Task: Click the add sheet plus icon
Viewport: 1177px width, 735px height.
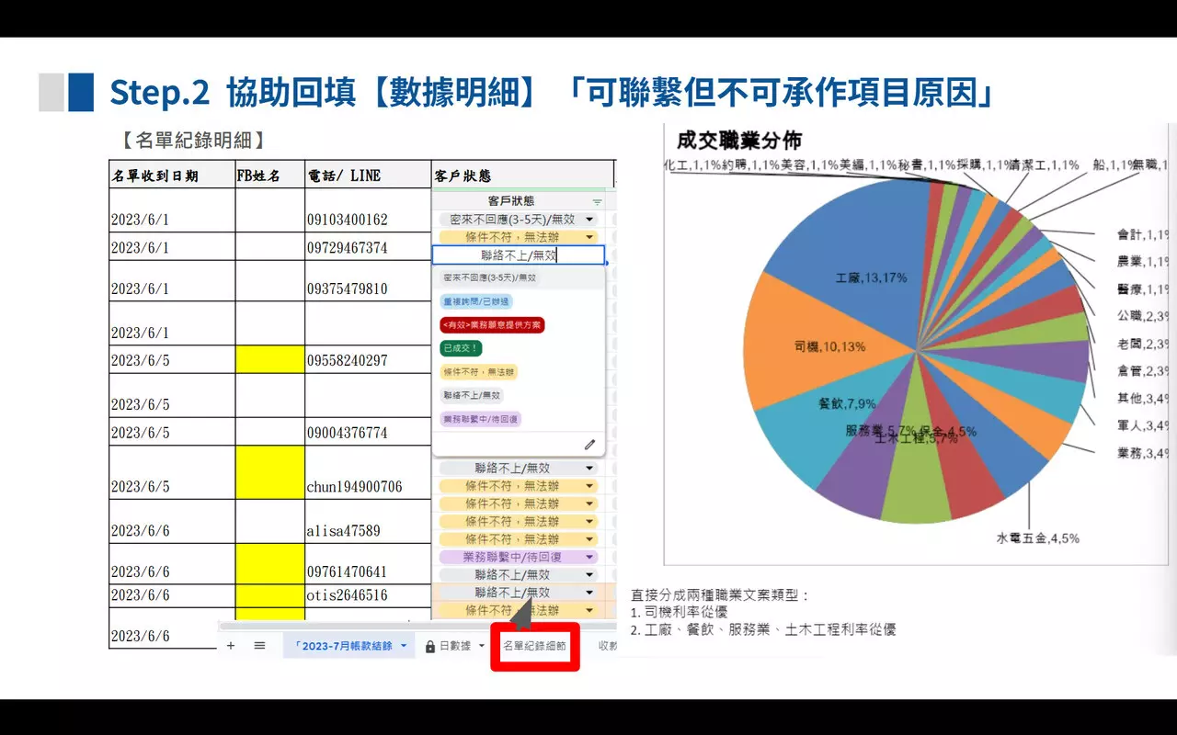Action: 230,646
